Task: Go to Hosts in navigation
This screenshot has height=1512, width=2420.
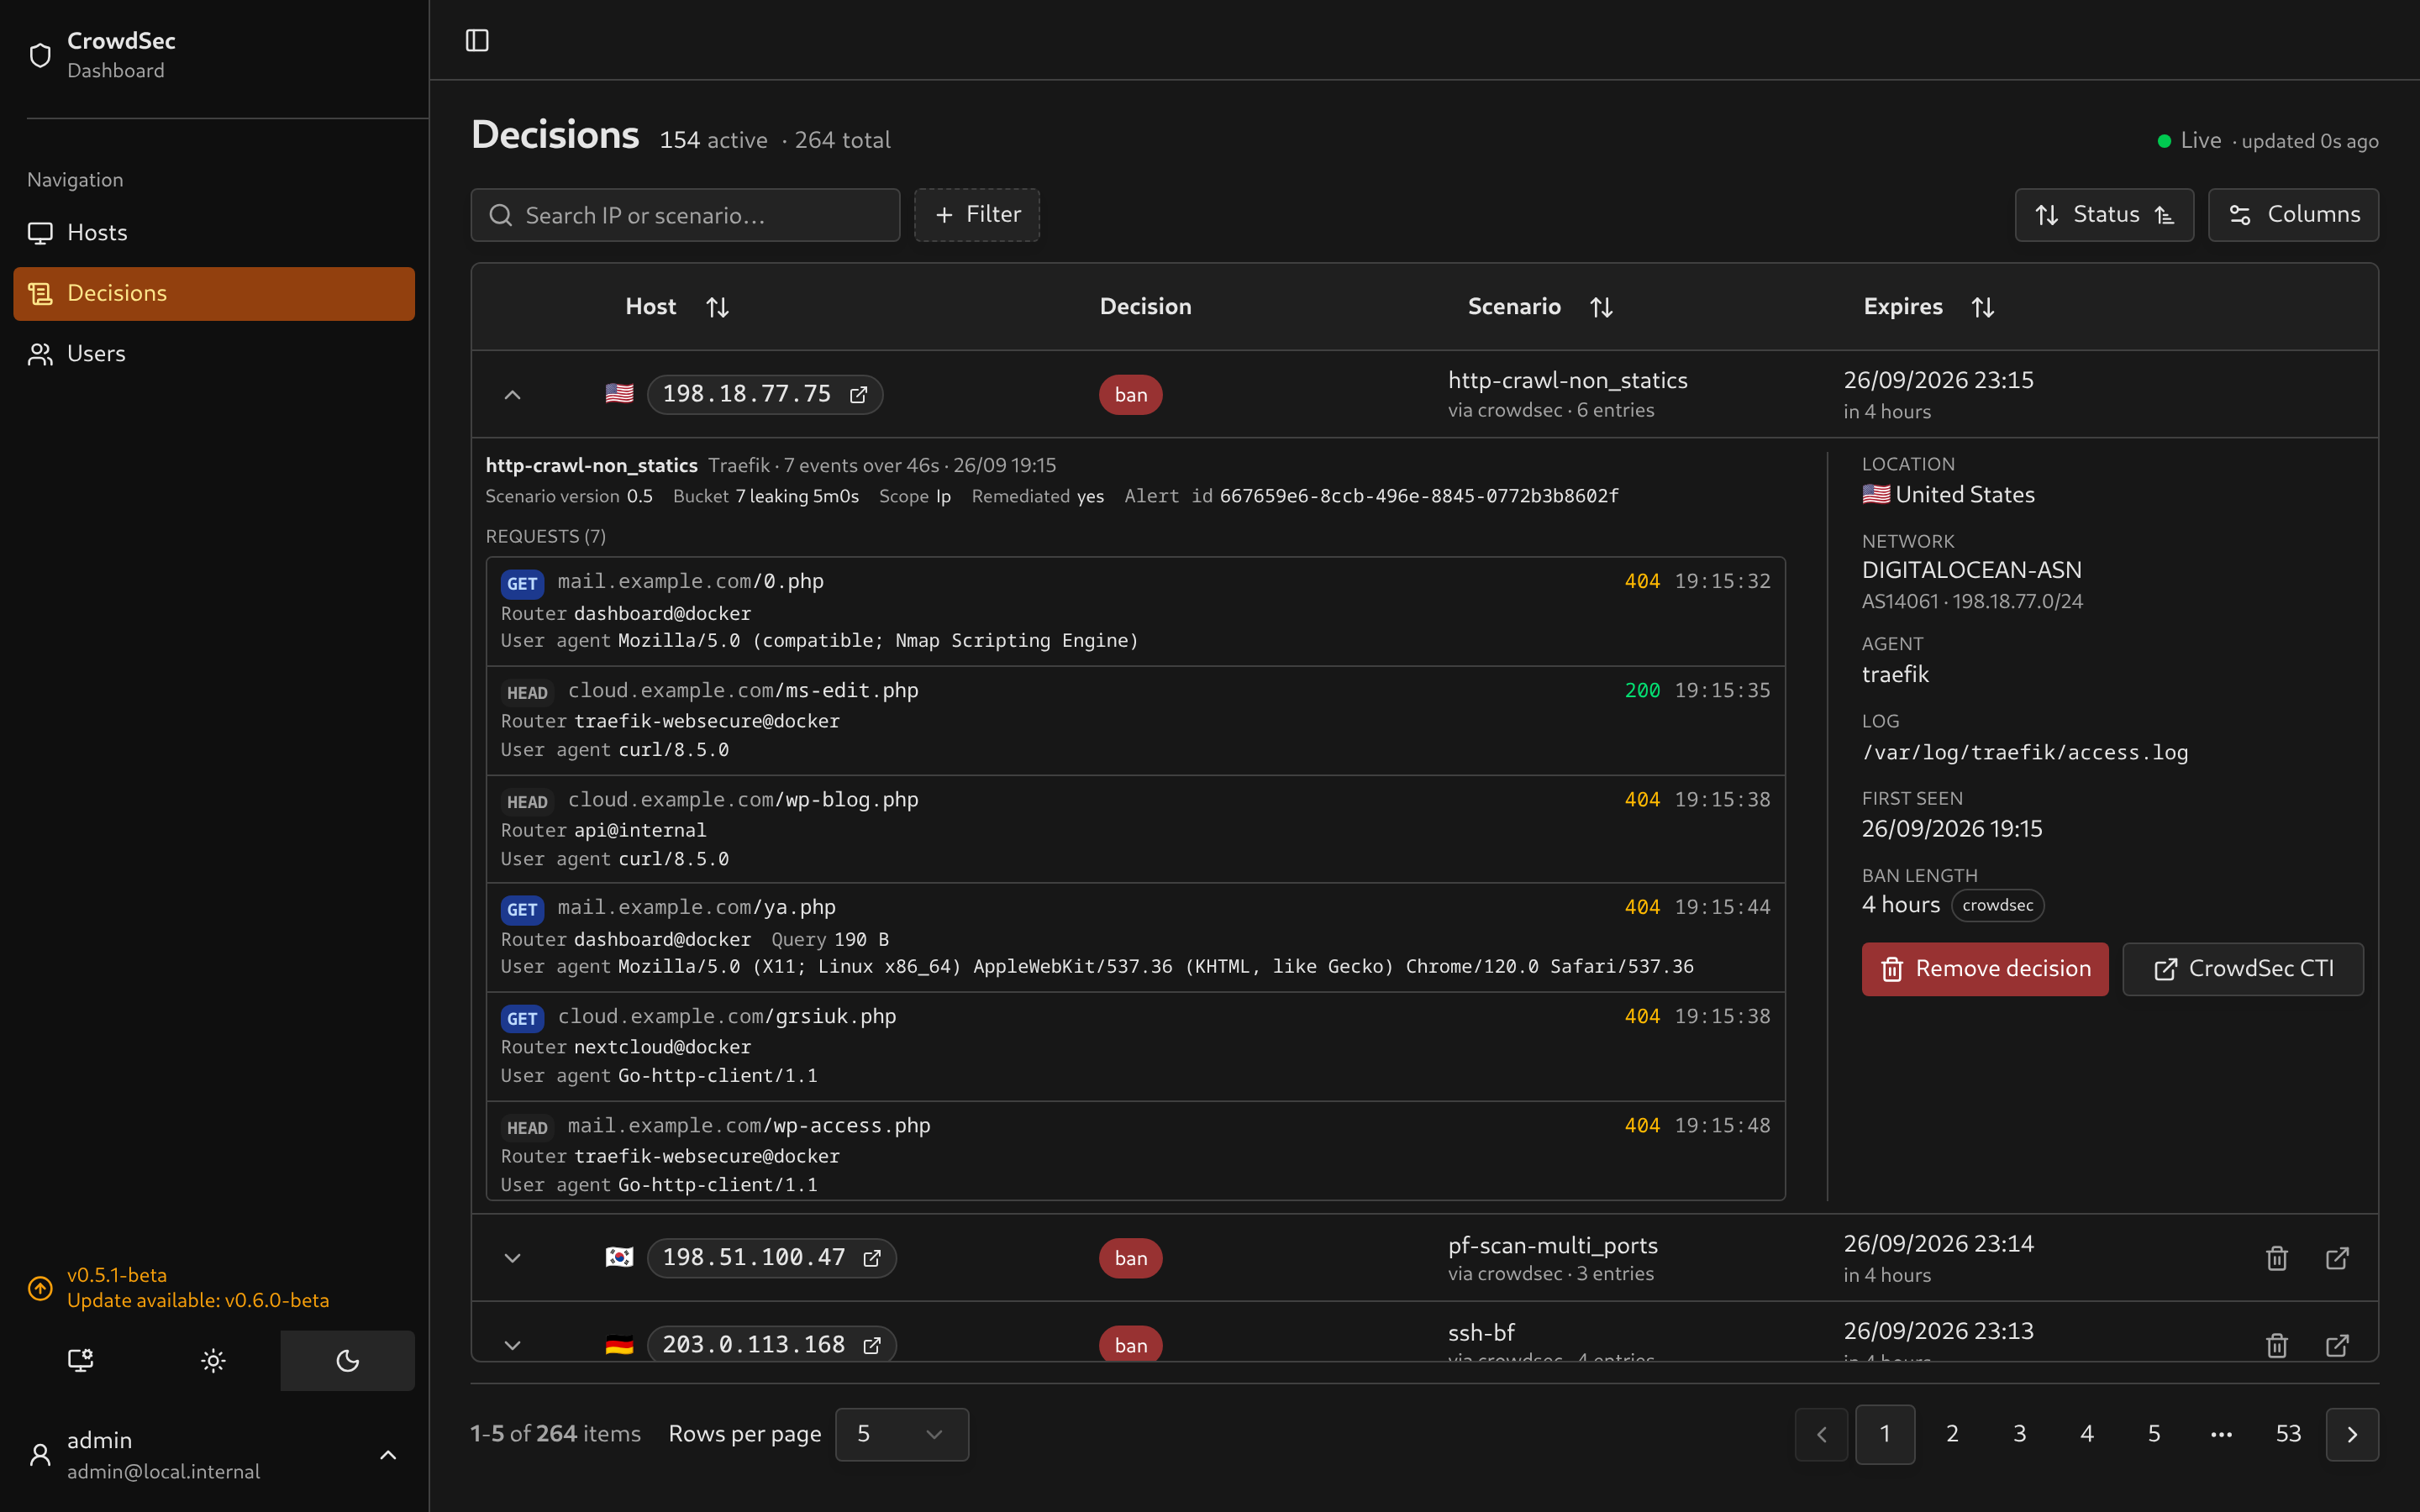Action: [x=214, y=233]
